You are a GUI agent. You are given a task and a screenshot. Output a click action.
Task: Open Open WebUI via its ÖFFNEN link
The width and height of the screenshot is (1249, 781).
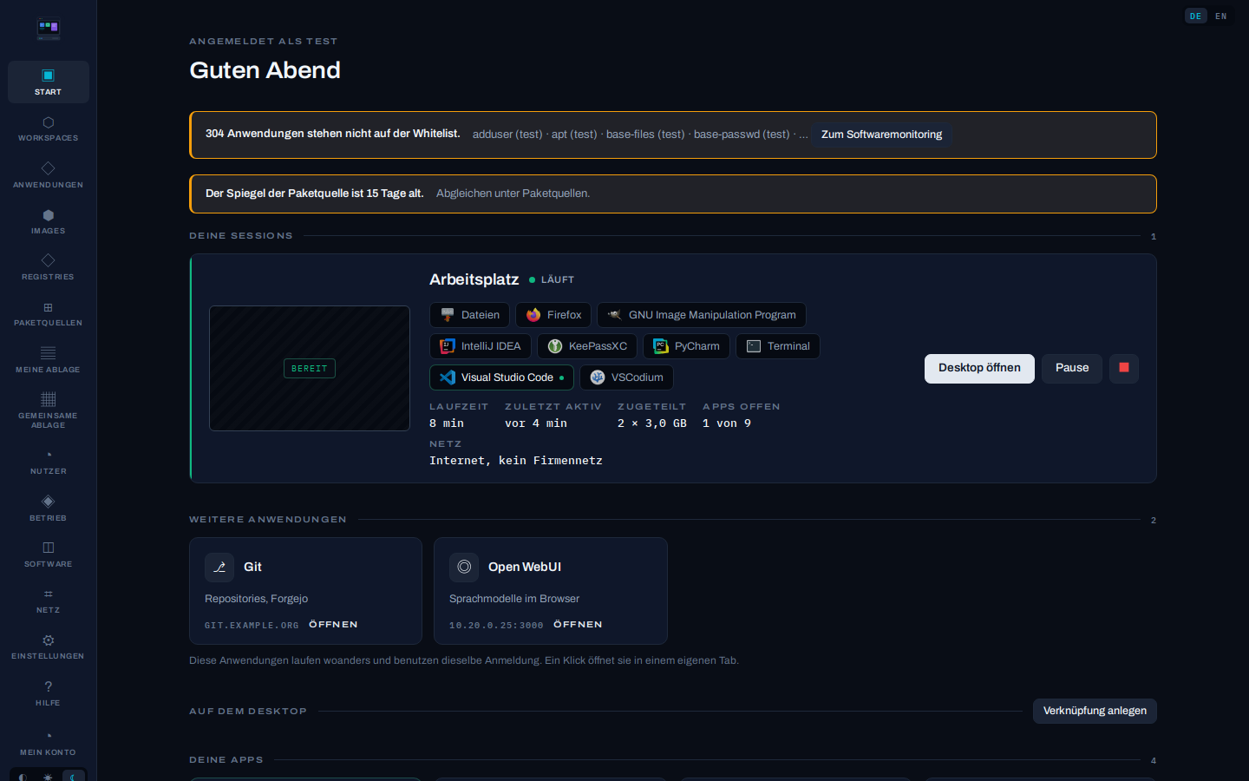578,625
